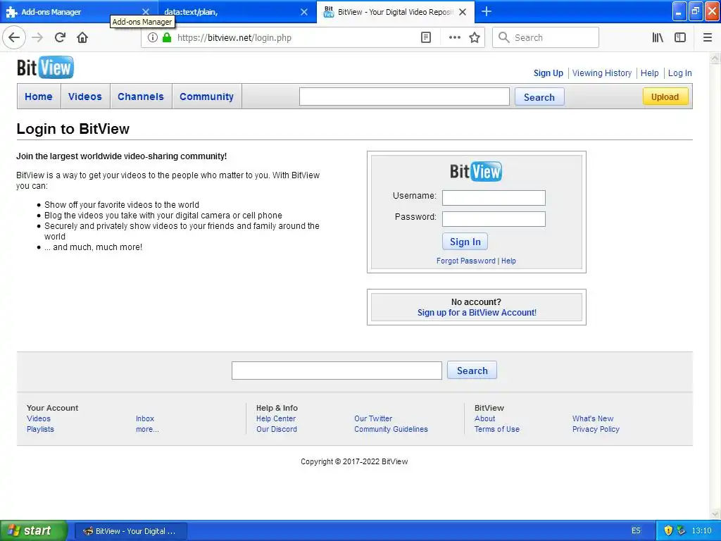
Task: Show site information icon in address bar
Action: 153,38
